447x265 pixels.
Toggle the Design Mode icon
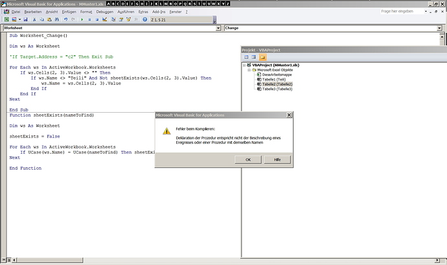tap(104, 19)
